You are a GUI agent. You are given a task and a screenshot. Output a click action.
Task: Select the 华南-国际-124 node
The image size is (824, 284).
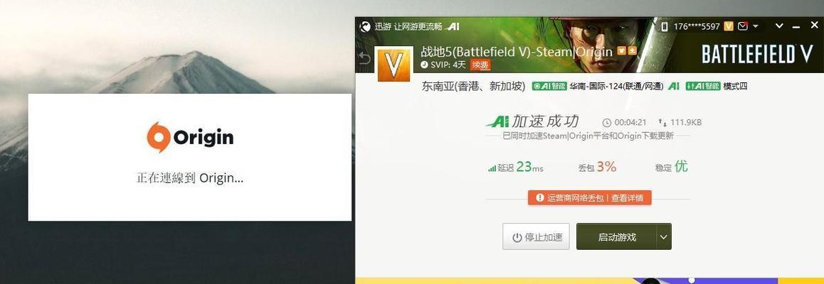616,86
